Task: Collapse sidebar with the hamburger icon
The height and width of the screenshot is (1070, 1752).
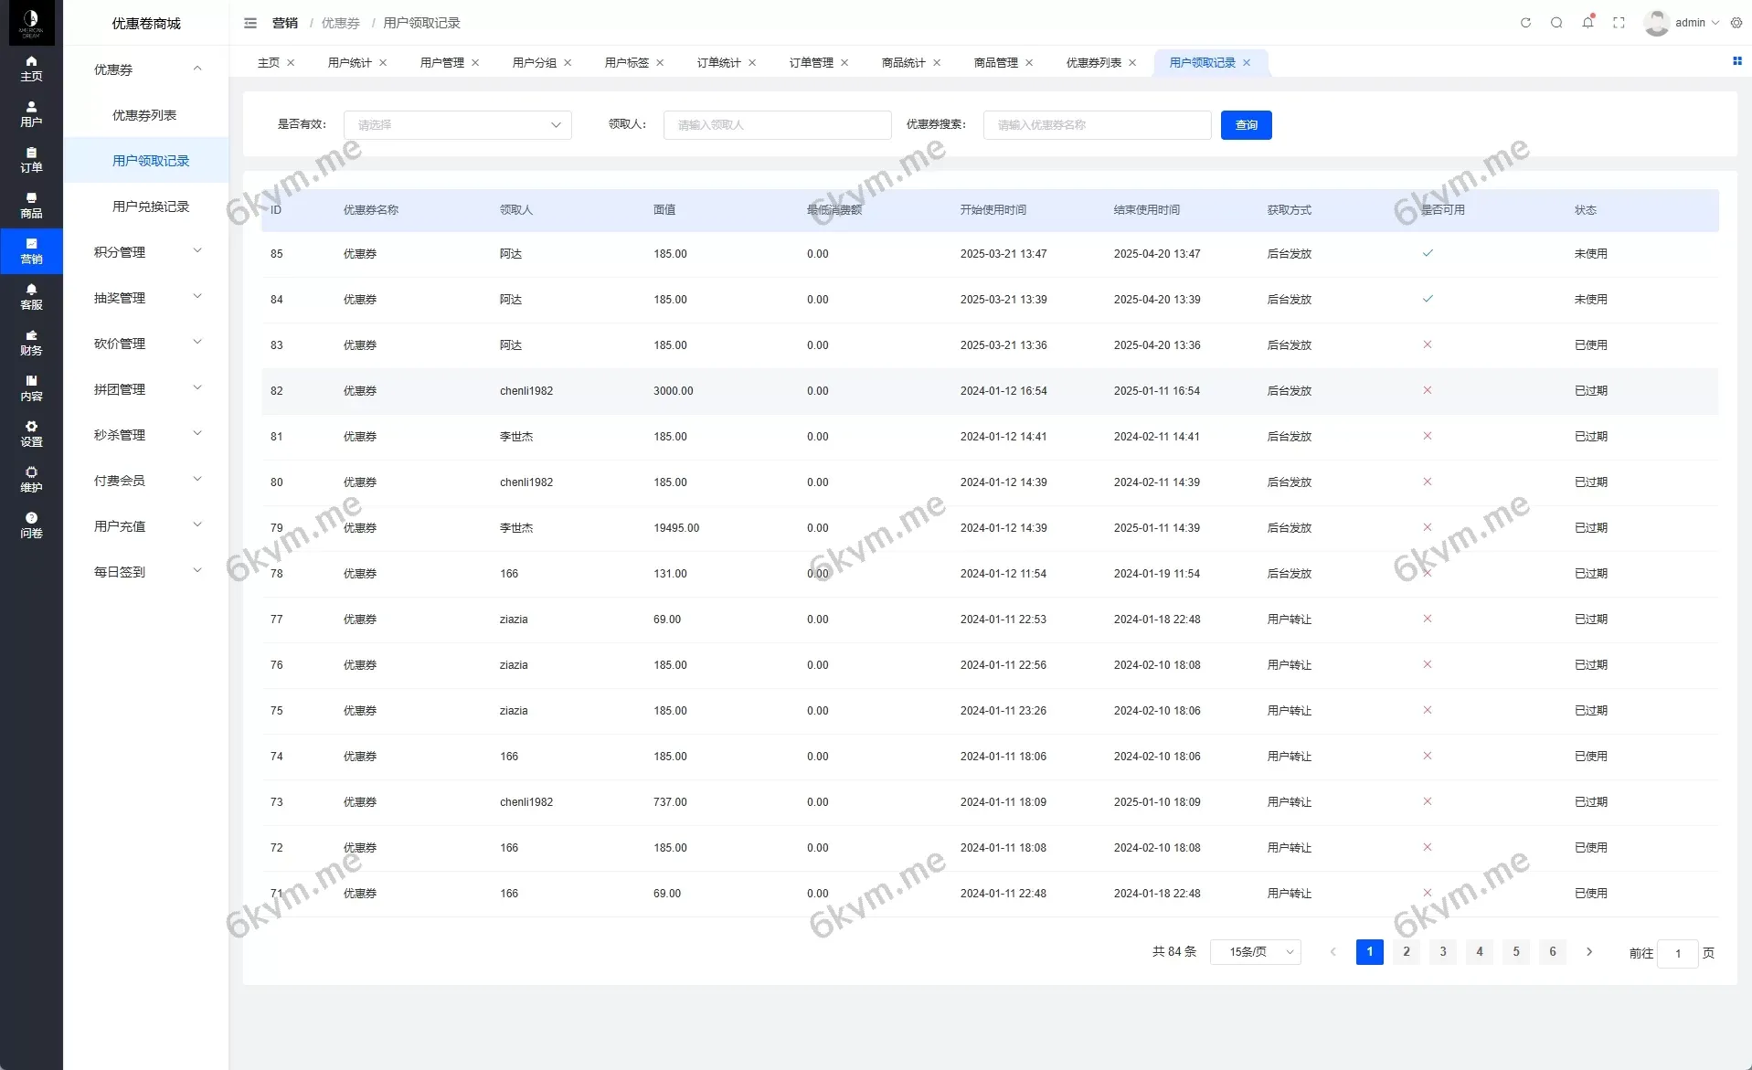Action: (250, 23)
